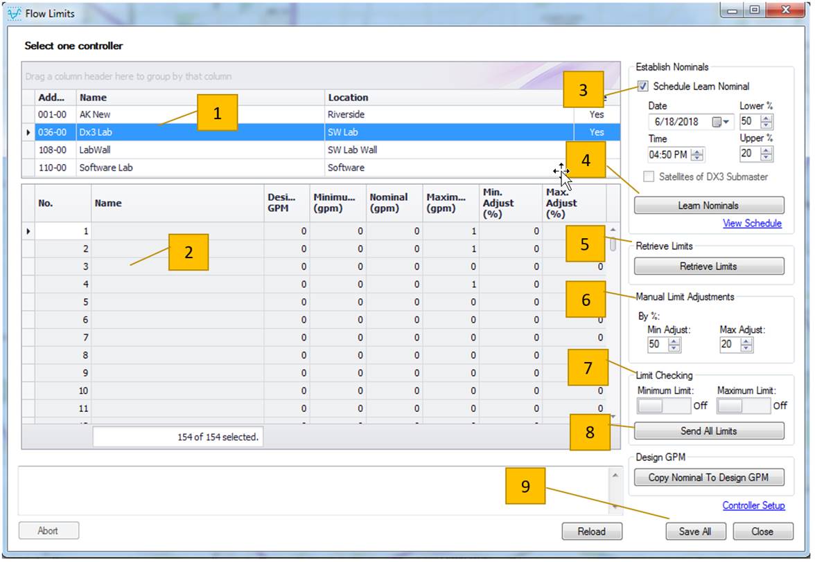Click the stations grid vertical scrollbar thumb
Screen dimensions: 815x562
pyautogui.click(x=613, y=244)
